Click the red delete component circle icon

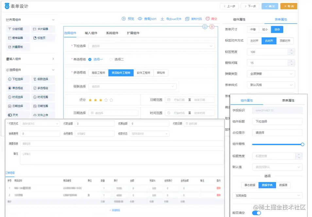[212, 27]
